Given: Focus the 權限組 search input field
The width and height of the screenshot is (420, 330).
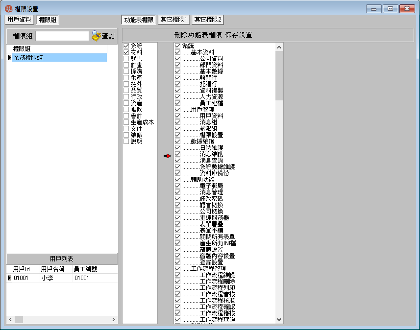Looking at the screenshot, I should pyautogui.click(x=62, y=36).
